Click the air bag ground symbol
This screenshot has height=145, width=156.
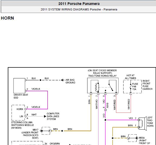[x=63, y=80]
